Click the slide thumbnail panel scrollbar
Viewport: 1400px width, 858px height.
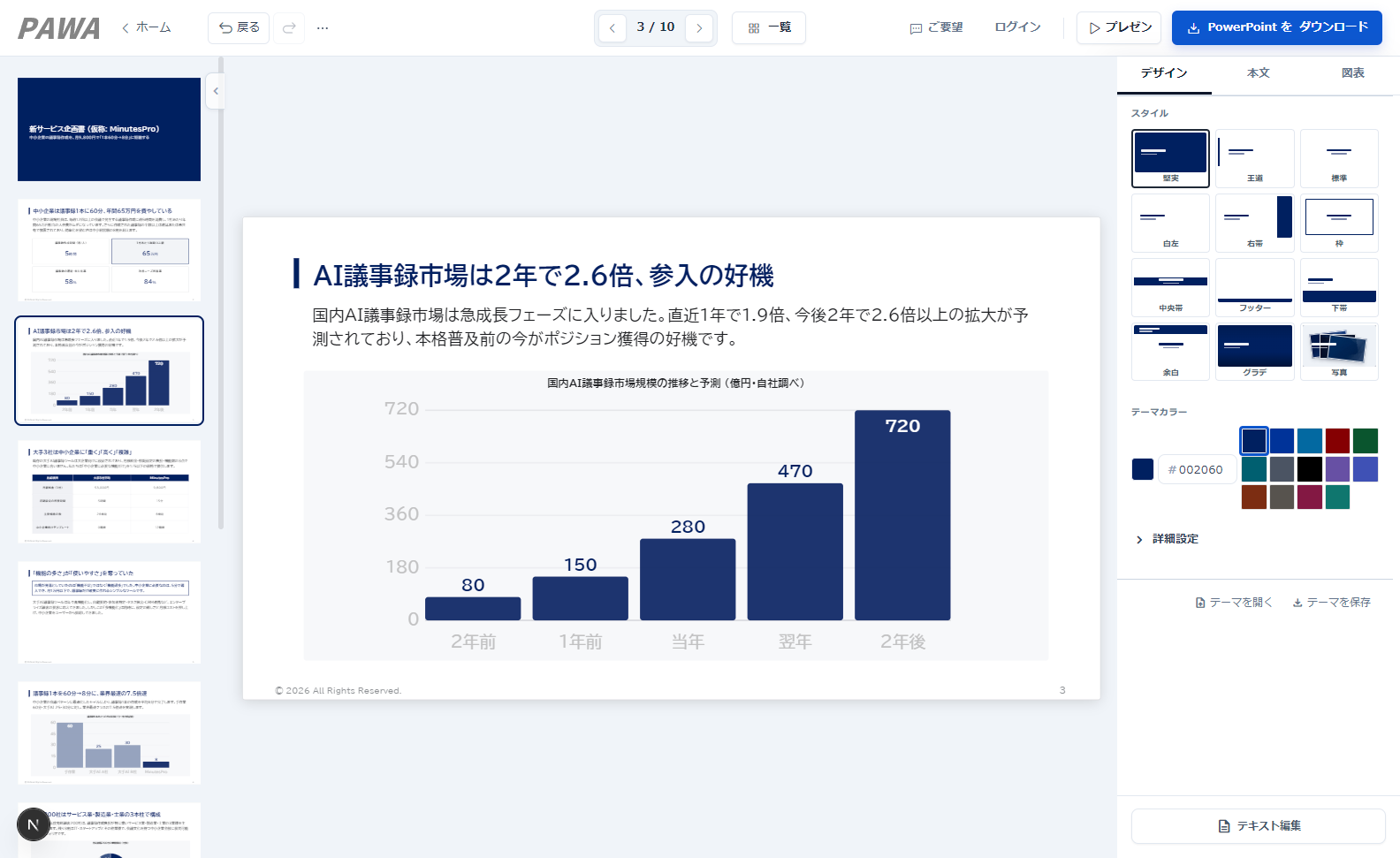click(x=221, y=292)
